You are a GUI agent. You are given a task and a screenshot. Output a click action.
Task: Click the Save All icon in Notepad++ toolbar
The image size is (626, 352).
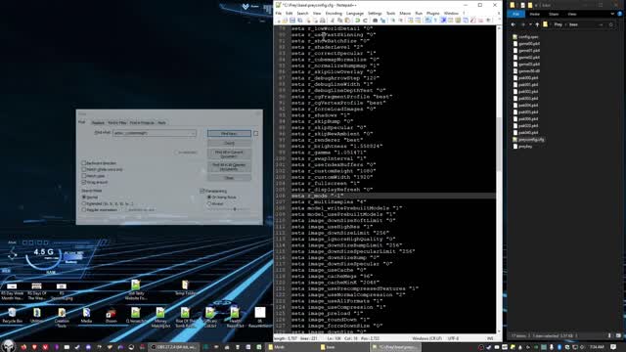click(300, 21)
